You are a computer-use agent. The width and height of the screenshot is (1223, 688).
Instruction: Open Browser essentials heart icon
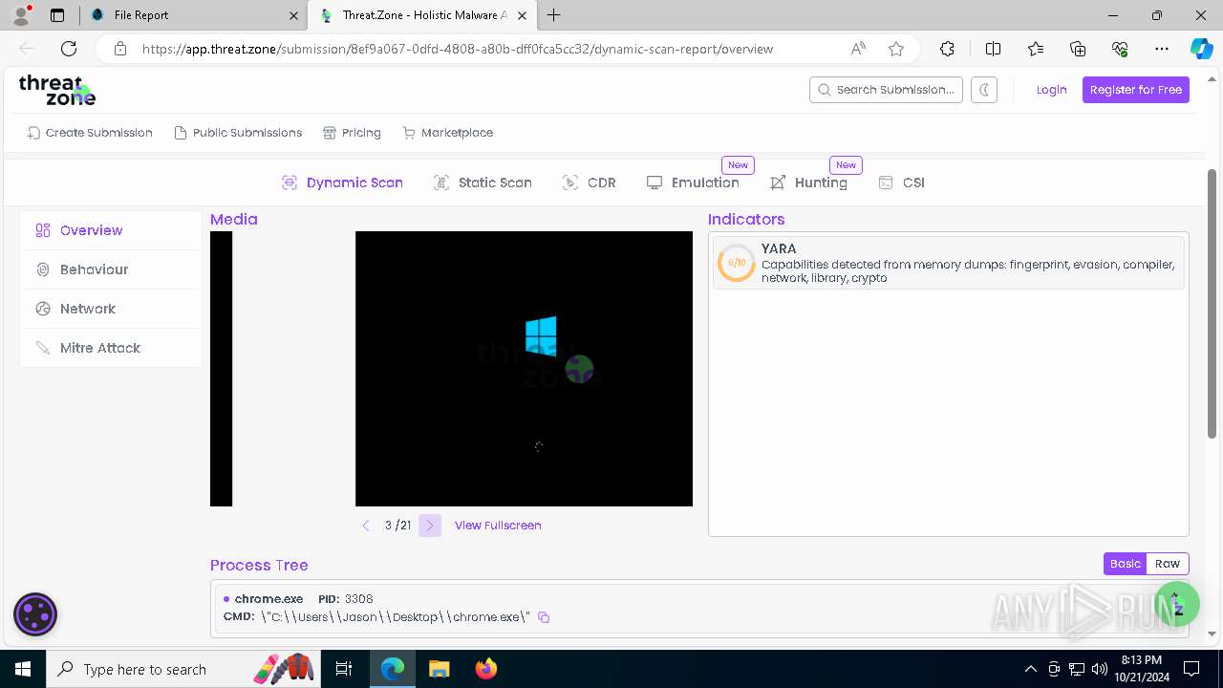pos(1120,49)
